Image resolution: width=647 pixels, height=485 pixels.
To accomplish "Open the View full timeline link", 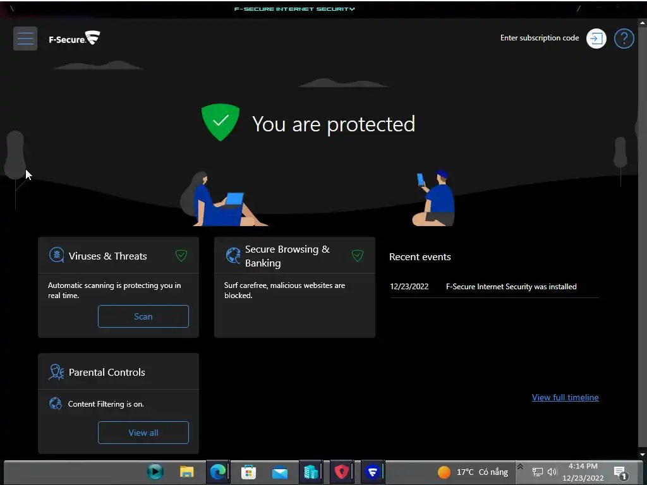I will point(565,397).
